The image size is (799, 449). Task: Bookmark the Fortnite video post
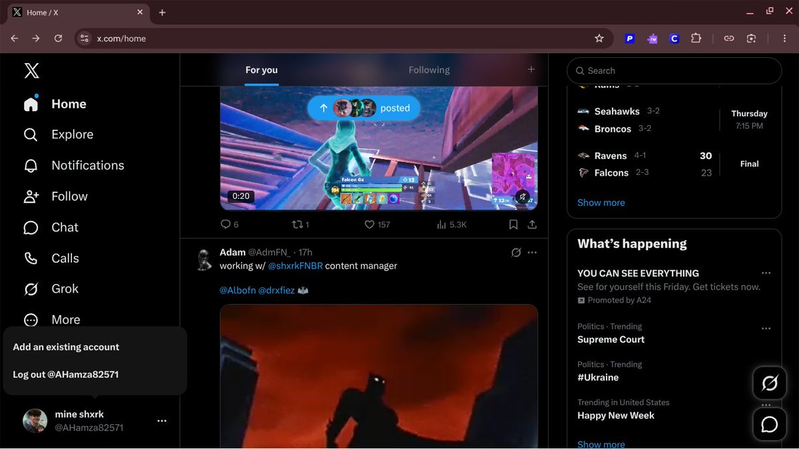(x=513, y=225)
